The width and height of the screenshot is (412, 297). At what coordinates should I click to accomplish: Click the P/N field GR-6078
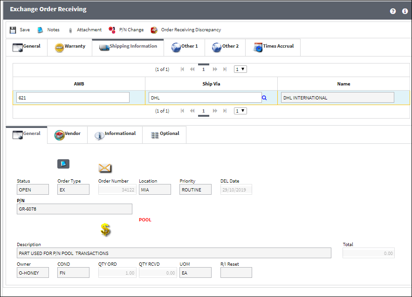point(75,209)
